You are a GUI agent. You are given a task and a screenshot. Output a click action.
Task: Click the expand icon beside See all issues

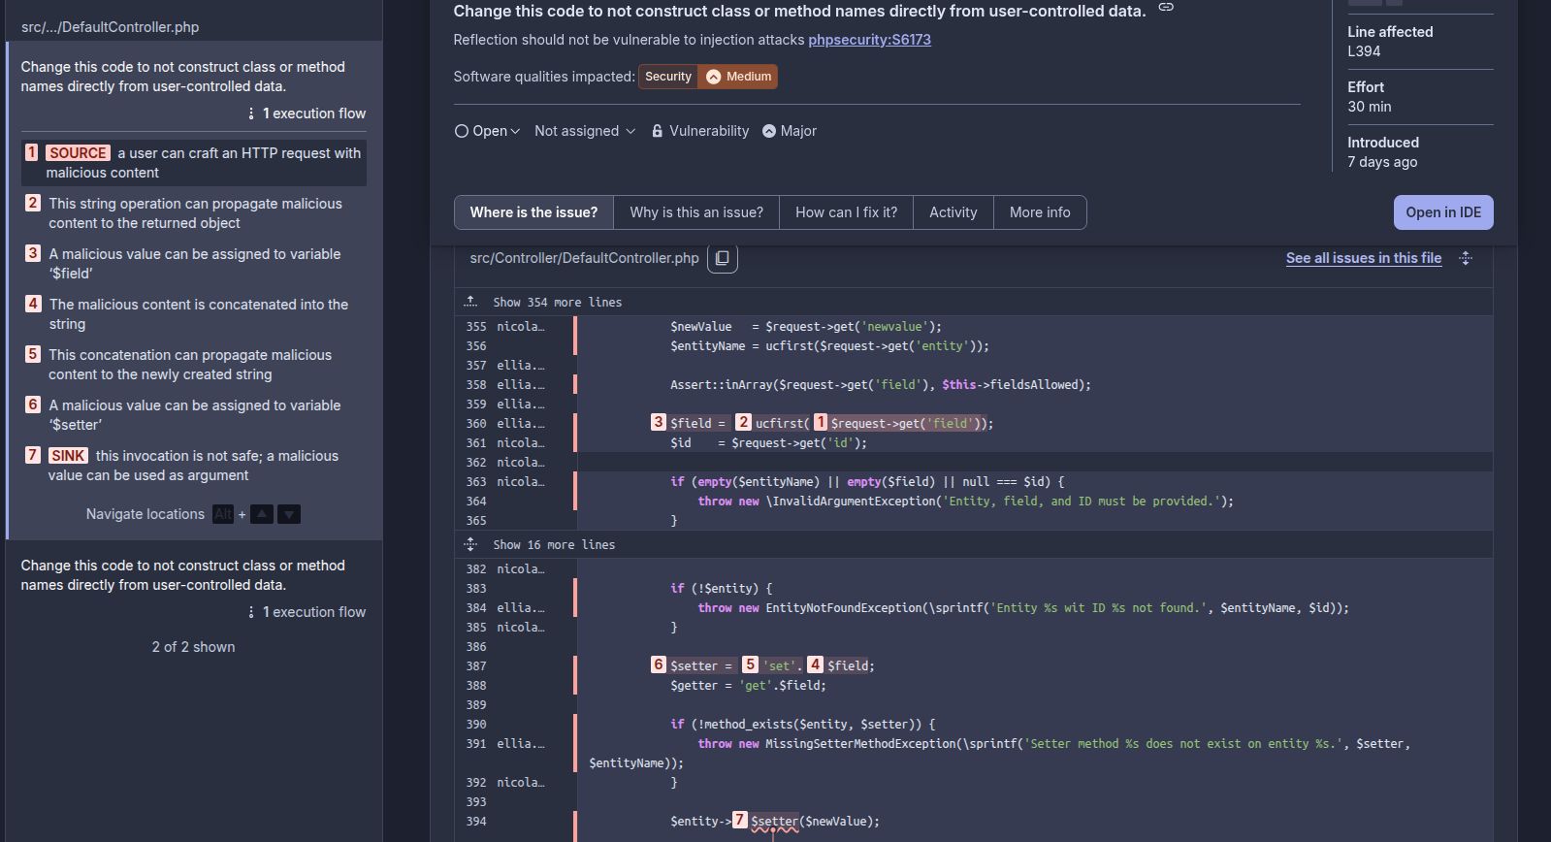1466,258
